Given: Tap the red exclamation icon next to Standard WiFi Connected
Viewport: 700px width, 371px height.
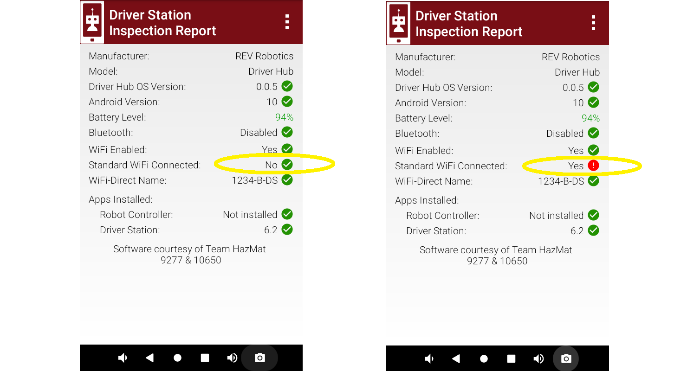Looking at the screenshot, I should tap(594, 166).
